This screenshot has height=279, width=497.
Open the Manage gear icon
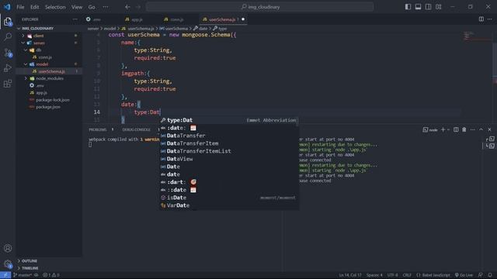pos(8,263)
